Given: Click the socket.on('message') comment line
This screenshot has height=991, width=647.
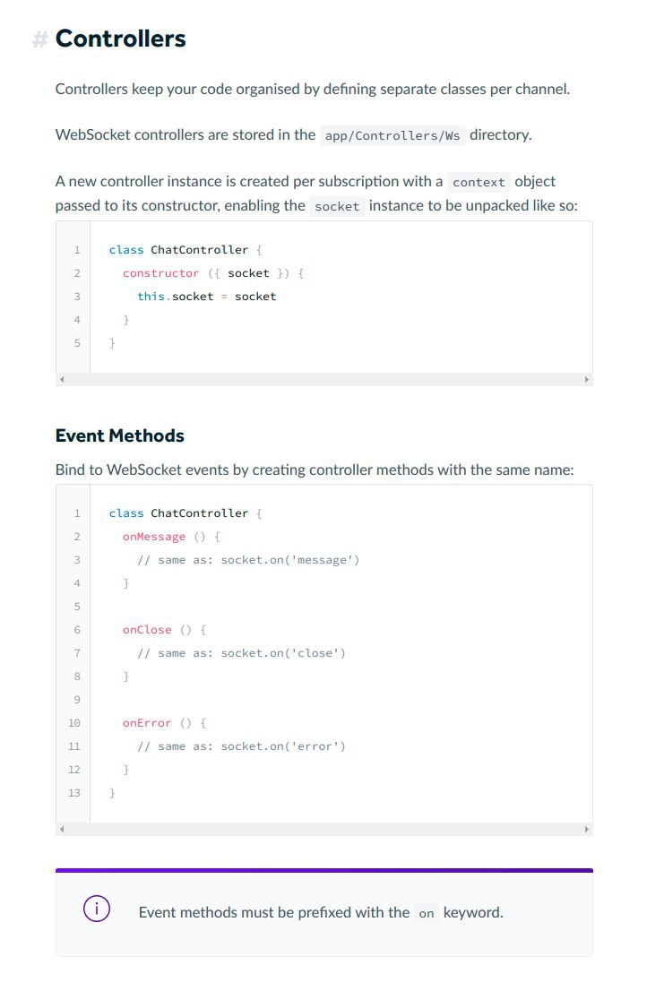Looking at the screenshot, I should pos(248,560).
